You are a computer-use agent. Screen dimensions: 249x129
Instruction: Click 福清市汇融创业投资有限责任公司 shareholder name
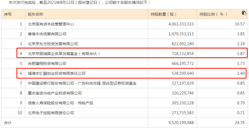pyautogui.click(x=56, y=73)
